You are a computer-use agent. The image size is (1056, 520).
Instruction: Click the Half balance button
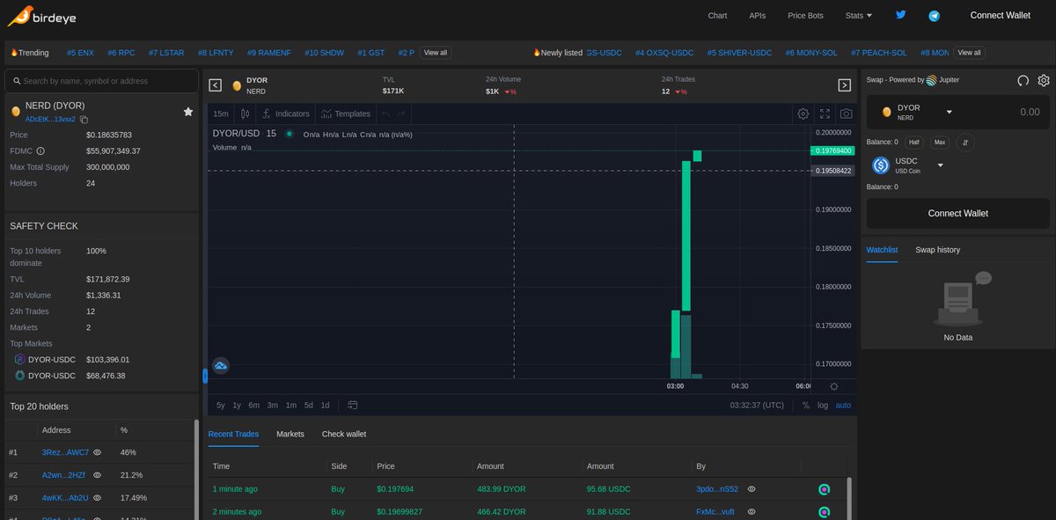pyautogui.click(x=914, y=143)
